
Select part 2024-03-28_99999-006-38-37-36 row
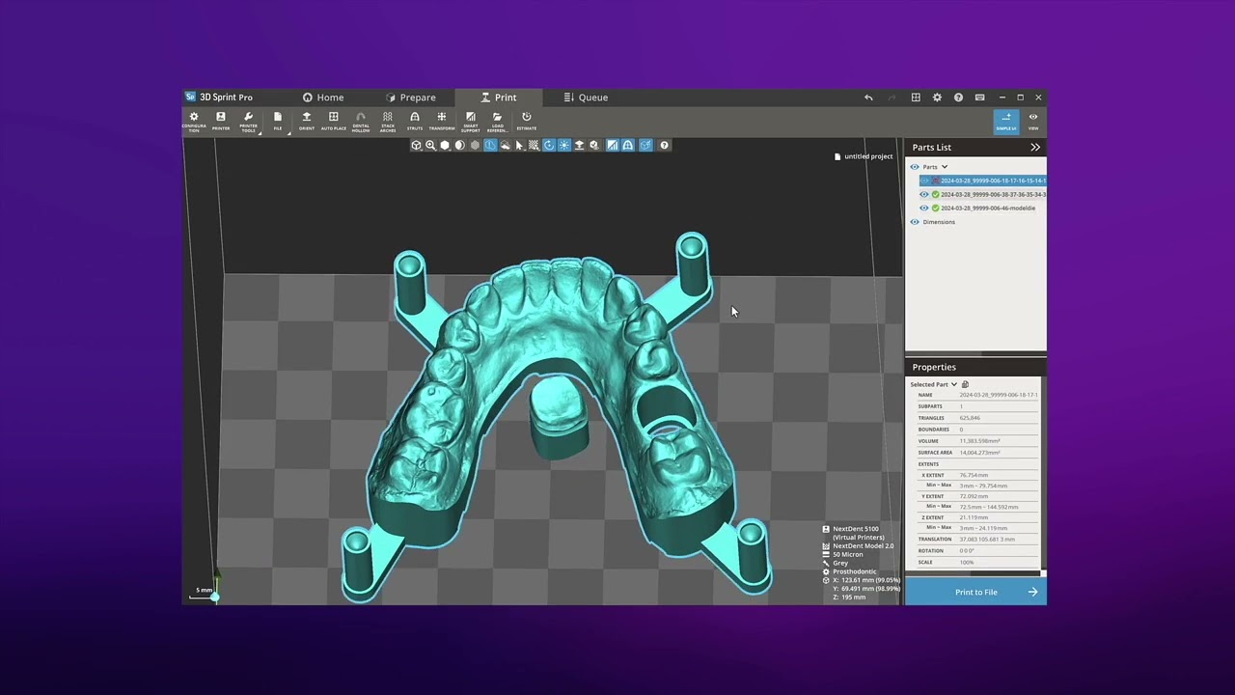983,194
